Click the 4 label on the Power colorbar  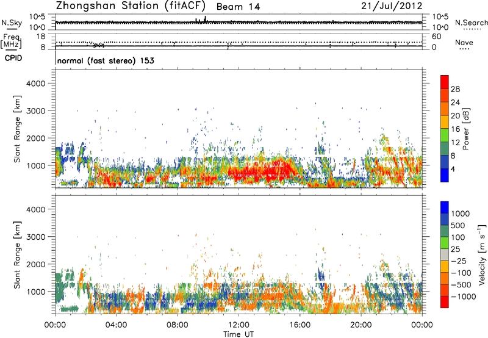[x=453, y=170]
